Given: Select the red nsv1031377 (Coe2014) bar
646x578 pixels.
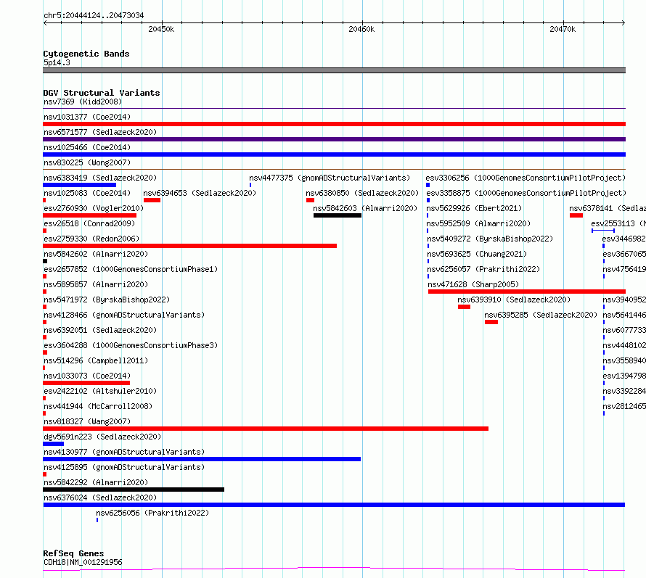Looking at the screenshot, I should 334,124.
